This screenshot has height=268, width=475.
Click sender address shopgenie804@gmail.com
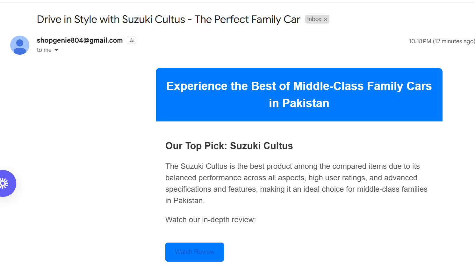(80, 40)
